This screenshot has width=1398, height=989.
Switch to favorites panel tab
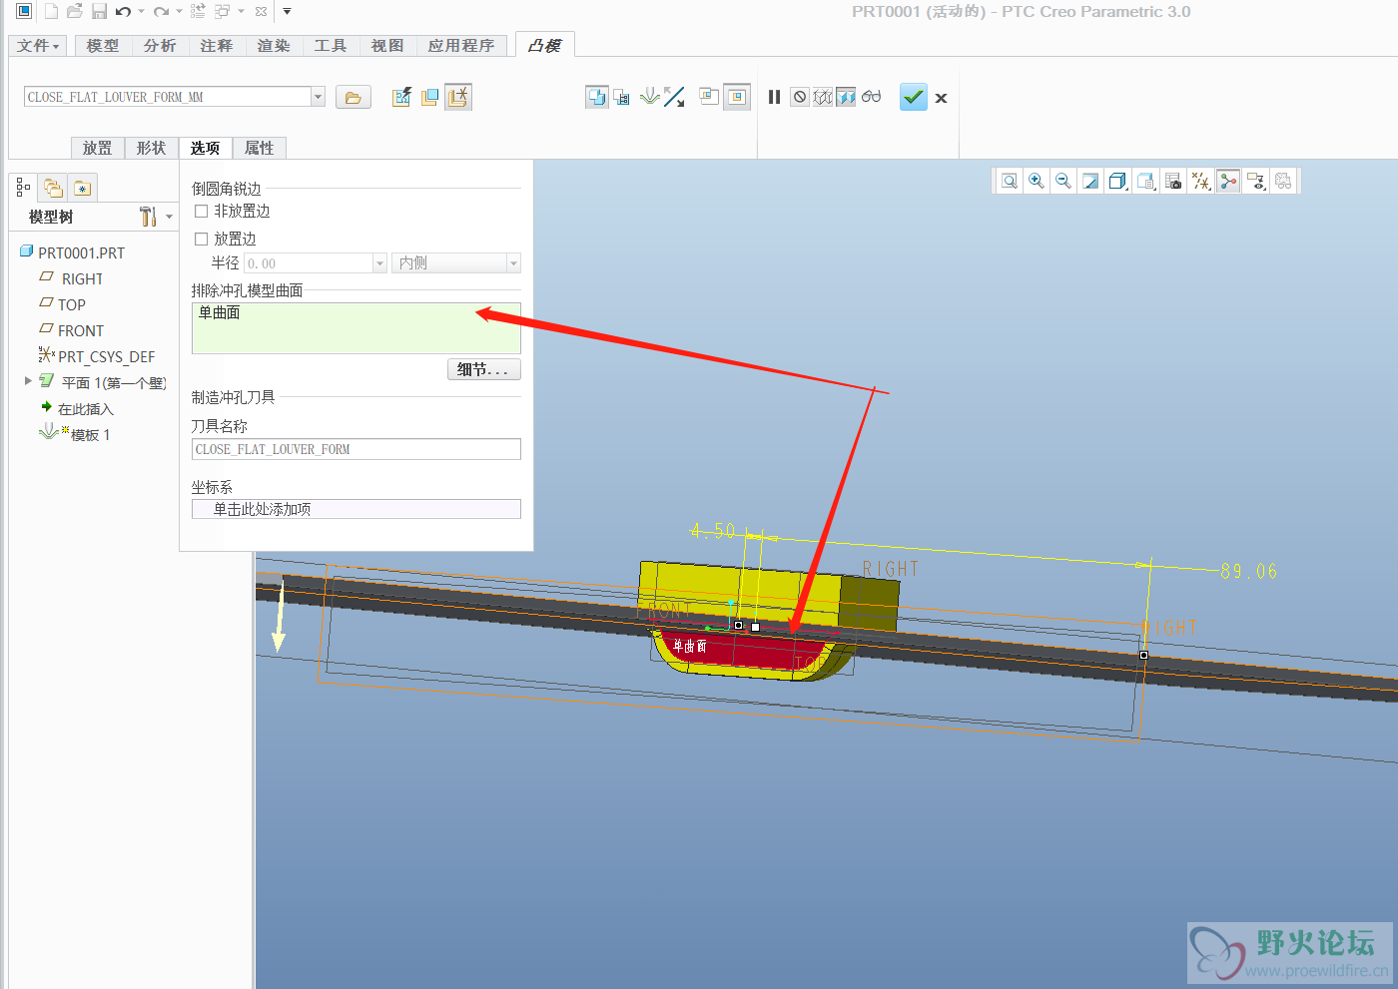point(83,188)
